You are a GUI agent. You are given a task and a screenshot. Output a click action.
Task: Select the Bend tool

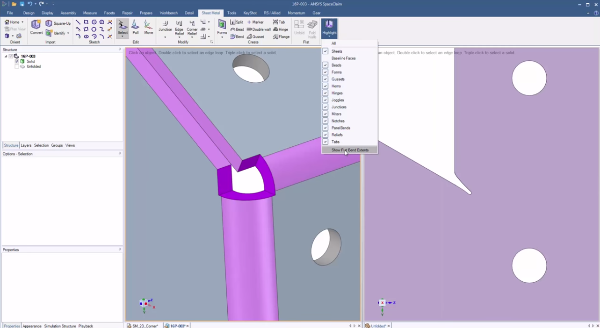[237, 36]
